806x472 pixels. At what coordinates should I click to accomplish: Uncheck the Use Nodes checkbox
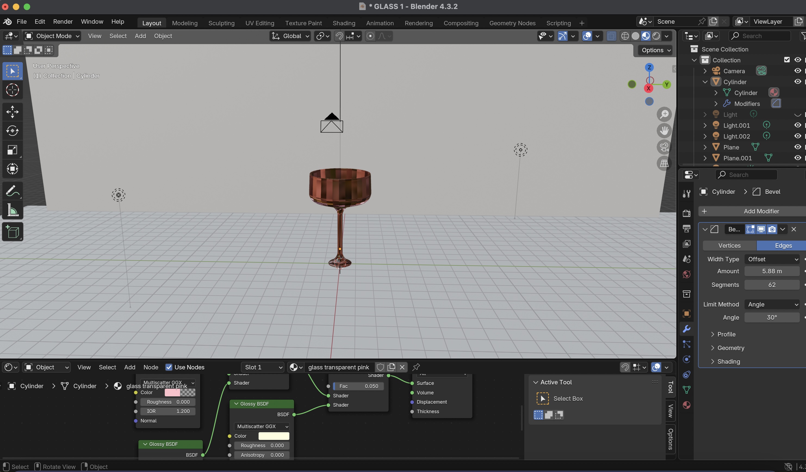169,367
